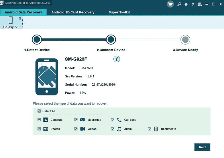Uncheck the Select All checkbox
Screen dimensions: 224x158
[39, 111]
